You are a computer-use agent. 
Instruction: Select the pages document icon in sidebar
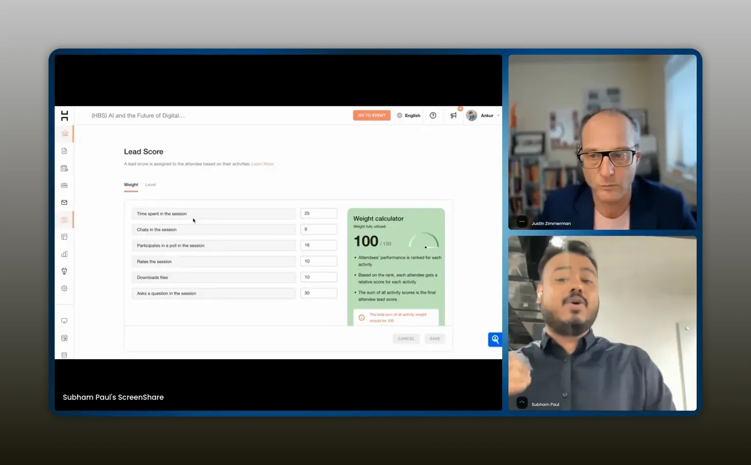coord(64,150)
